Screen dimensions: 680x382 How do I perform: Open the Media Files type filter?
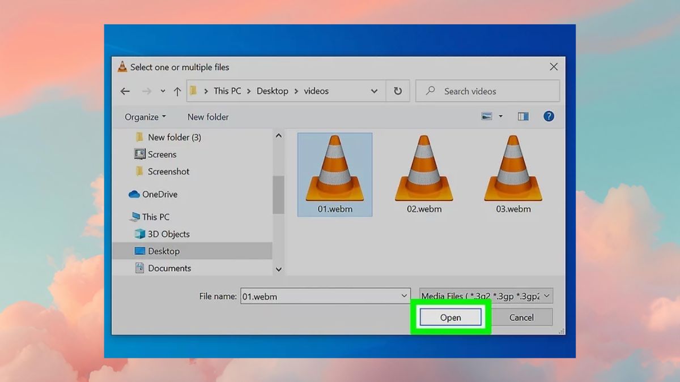click(x=486, y=296)
